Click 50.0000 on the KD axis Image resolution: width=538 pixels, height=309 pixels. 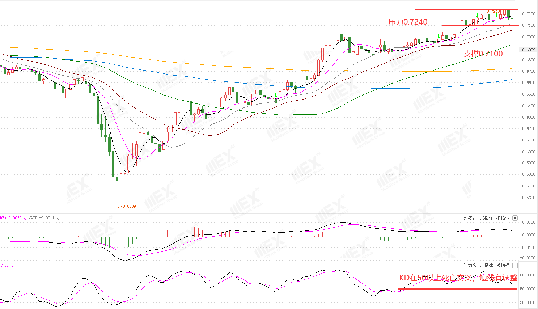click(528, 289)
